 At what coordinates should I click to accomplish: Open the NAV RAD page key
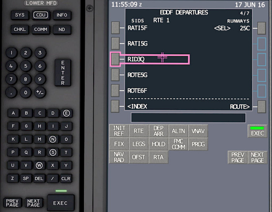(119, 157)
